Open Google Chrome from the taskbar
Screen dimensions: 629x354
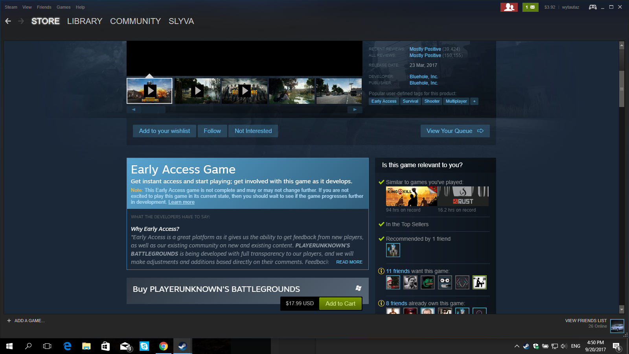tap(164, 346)
